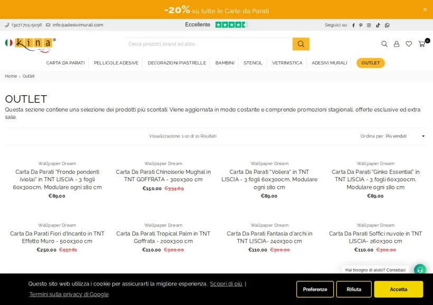This screenshot has height=305, width=433.
Task: Click the Home breadcrumb link
Action: click(x=11, y=76)
